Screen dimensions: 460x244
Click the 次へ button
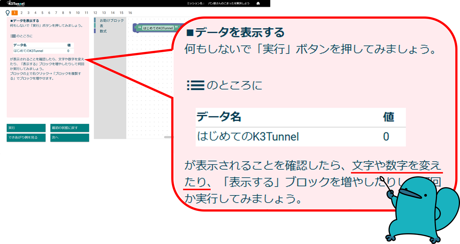[70, 138]
